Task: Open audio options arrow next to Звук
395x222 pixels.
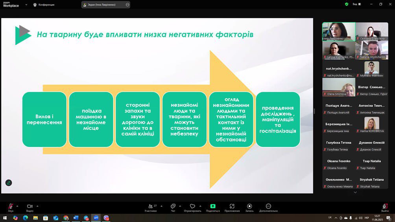Action: tap(17, 206)
